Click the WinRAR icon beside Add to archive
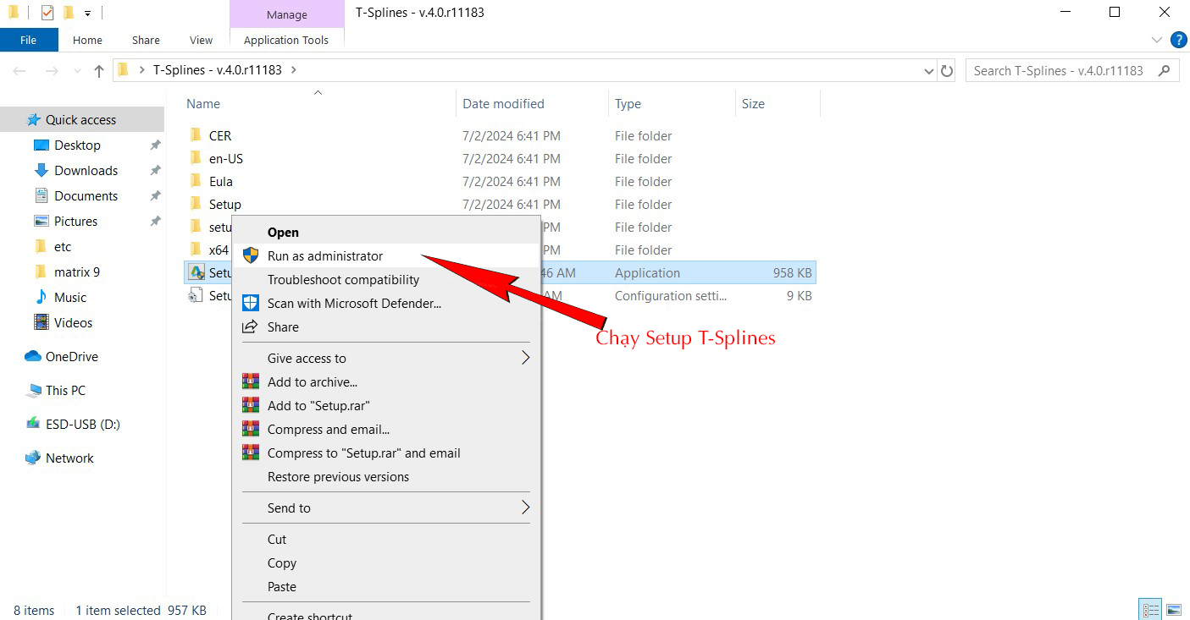This screenshot has height=620, width=1190. pyautogui.click(x=250, y=381)
